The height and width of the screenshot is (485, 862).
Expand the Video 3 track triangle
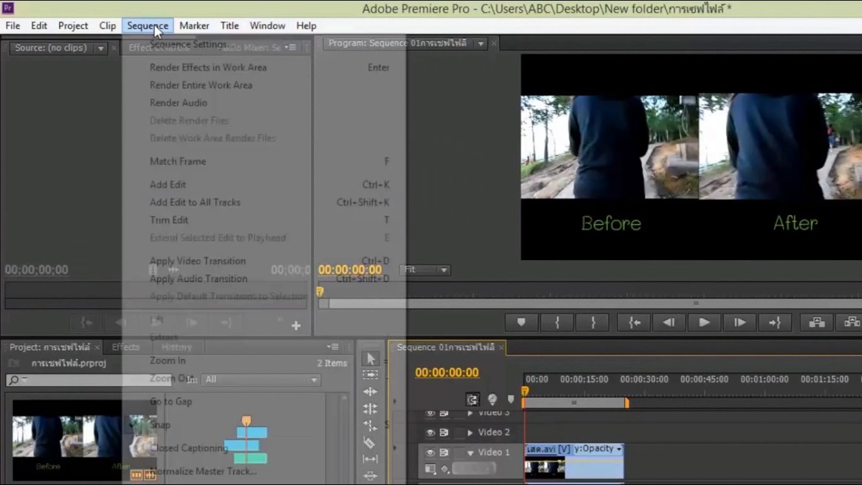470,413
